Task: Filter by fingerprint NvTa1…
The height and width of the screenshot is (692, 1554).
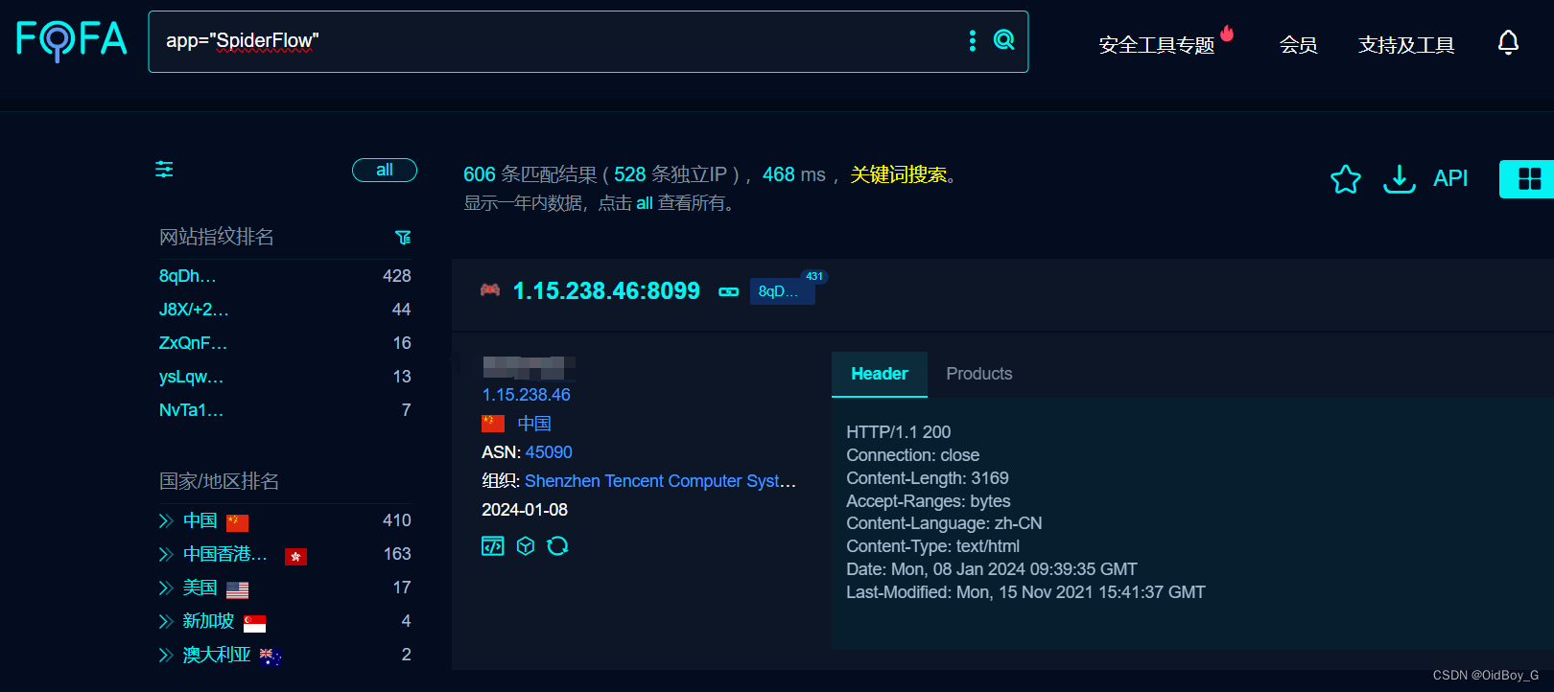Action: click(191, 410)
